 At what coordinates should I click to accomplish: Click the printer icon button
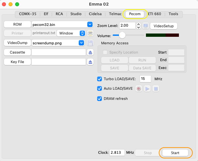point(90,33)
